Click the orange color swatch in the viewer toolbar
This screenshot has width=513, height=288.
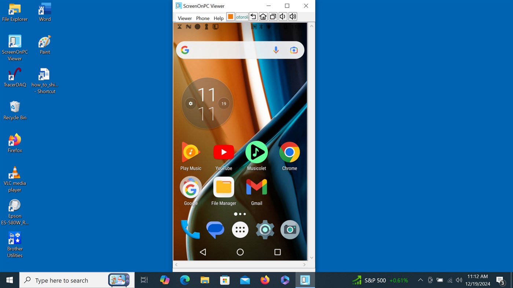point(230,16)
